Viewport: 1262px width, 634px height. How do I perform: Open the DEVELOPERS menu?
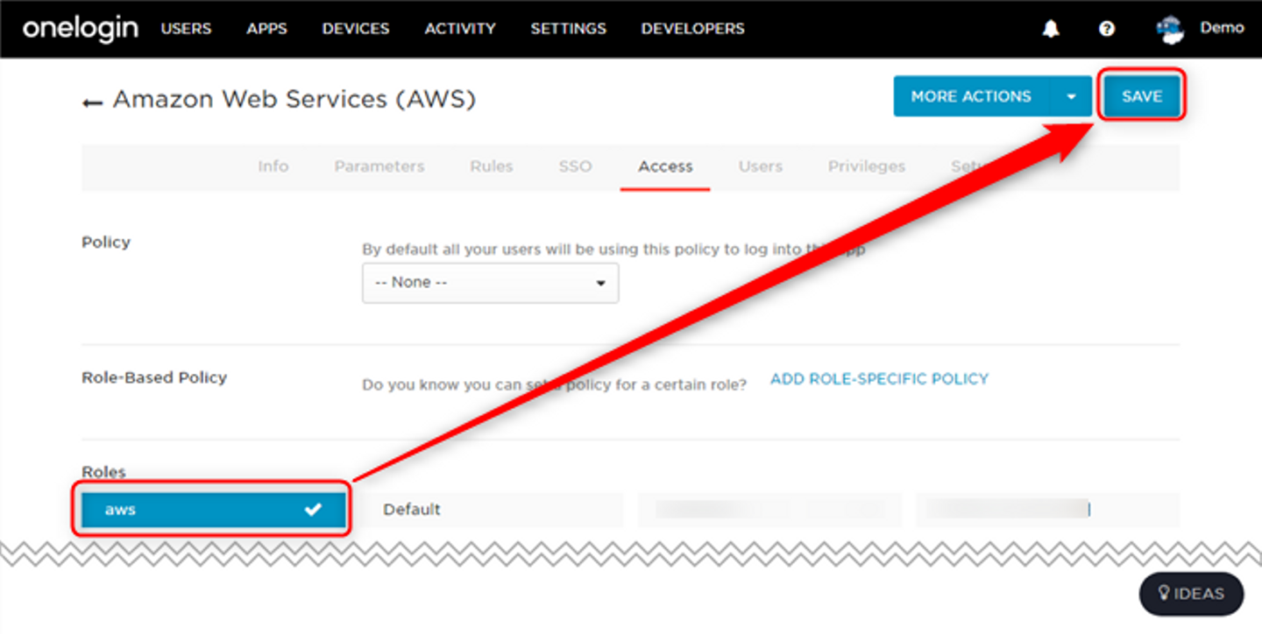692,29
